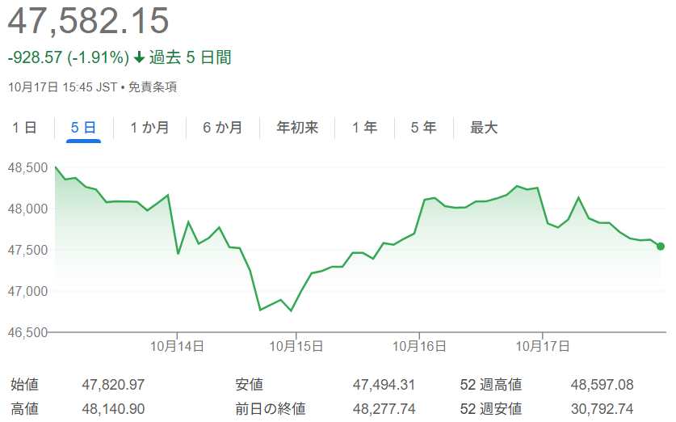
Task: Open the 1年 chart view
Action: [x=364, y=128]
